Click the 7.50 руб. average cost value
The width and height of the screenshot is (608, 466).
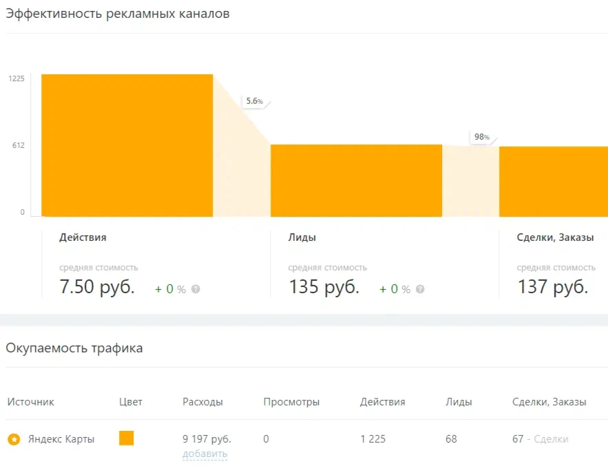[x=97, y=287]
